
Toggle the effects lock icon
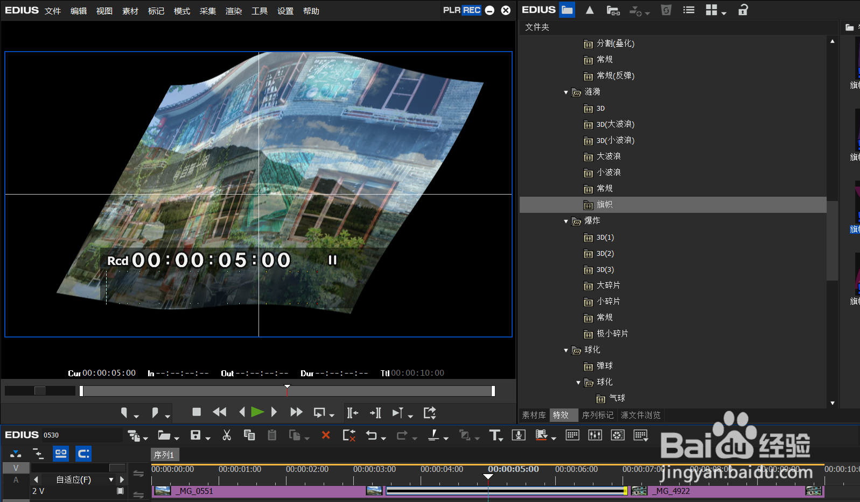coord(743,10)
